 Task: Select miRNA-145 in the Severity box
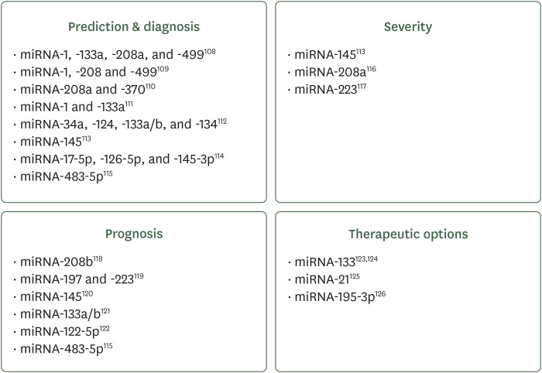coord(321,55)
